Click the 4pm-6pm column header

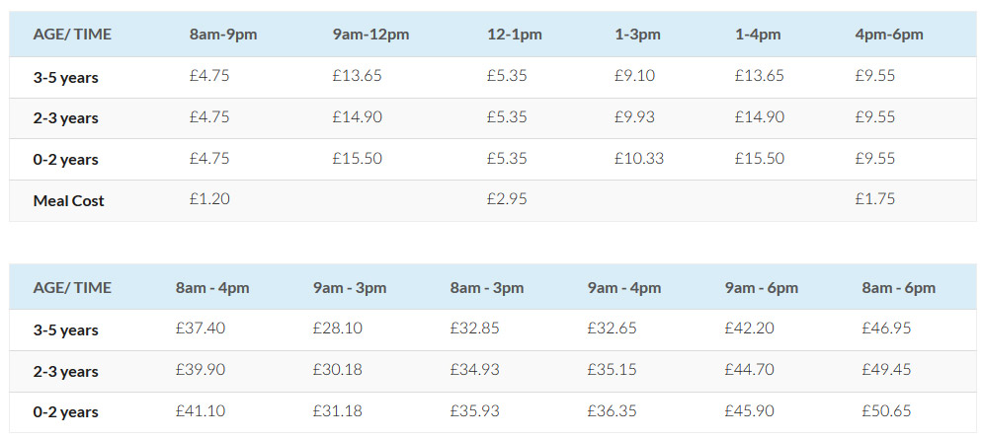point(889,35)
